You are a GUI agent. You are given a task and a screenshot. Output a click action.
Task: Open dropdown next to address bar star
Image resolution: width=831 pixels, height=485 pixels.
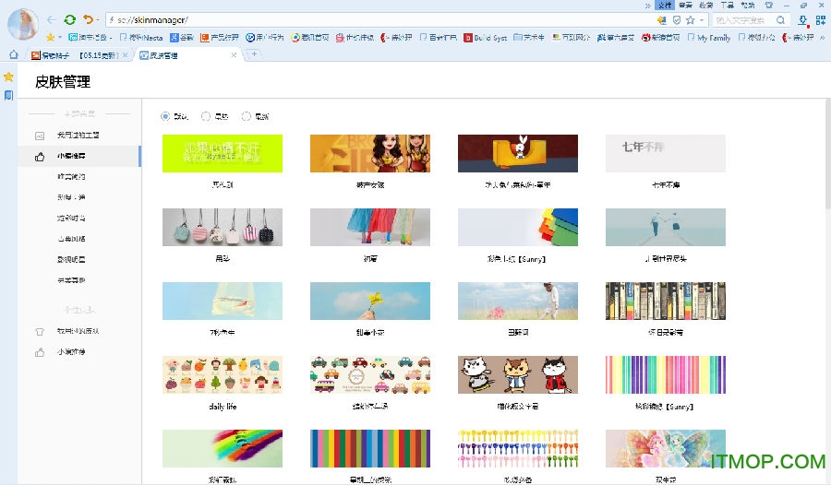click(x=702, y=19)
